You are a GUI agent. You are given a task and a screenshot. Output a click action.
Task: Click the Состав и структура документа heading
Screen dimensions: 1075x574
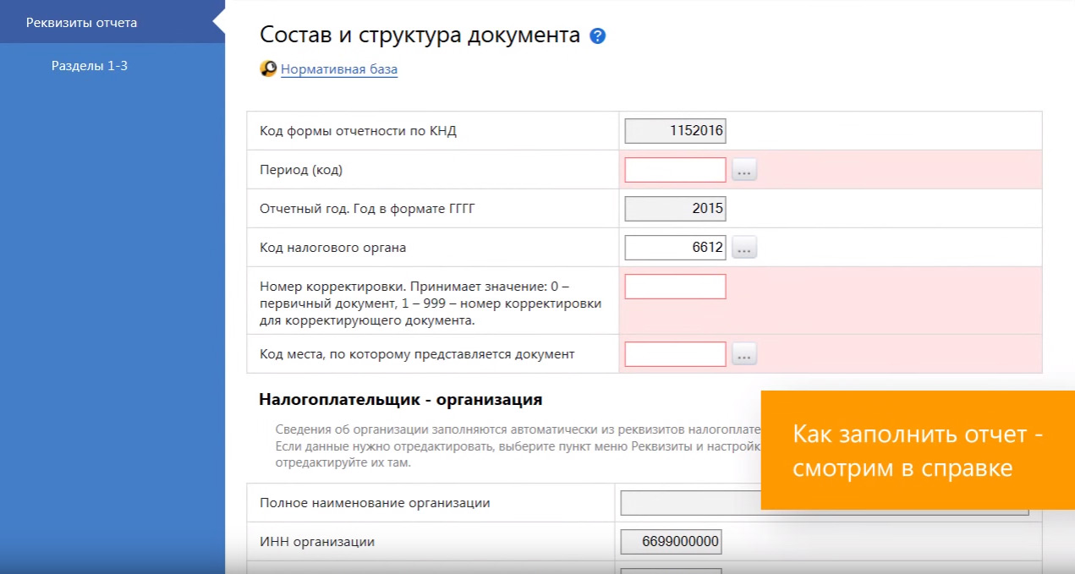(420, 36)
